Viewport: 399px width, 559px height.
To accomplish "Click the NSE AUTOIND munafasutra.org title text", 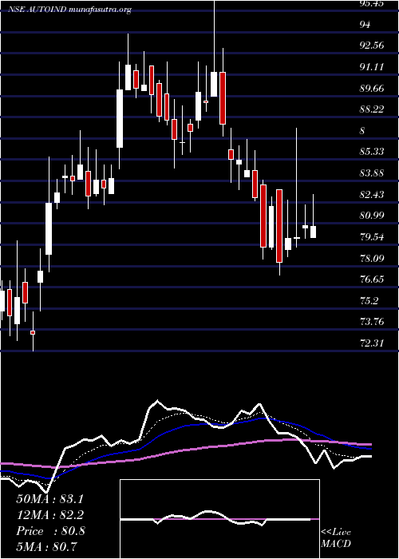I will click(69, 10).
